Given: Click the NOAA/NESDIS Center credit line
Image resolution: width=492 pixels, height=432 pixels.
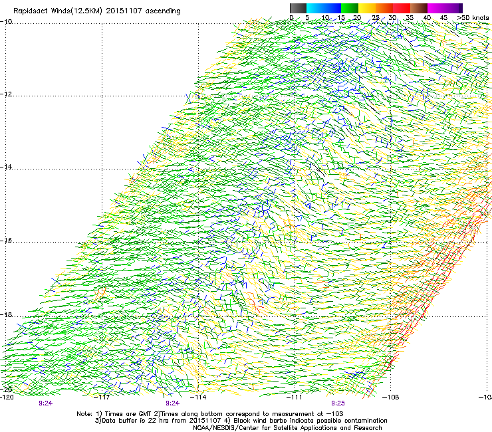Looking at the screenshot, I should coord(287,428).
